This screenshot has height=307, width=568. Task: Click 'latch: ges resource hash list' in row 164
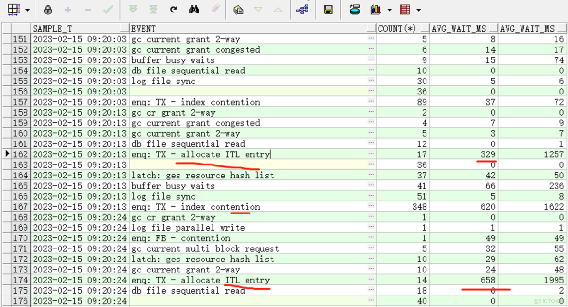point(203,175)
